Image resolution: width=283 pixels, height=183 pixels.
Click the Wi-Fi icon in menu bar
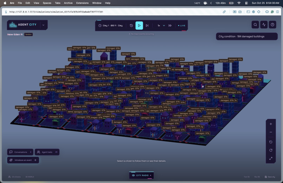[x=239, y=3]
